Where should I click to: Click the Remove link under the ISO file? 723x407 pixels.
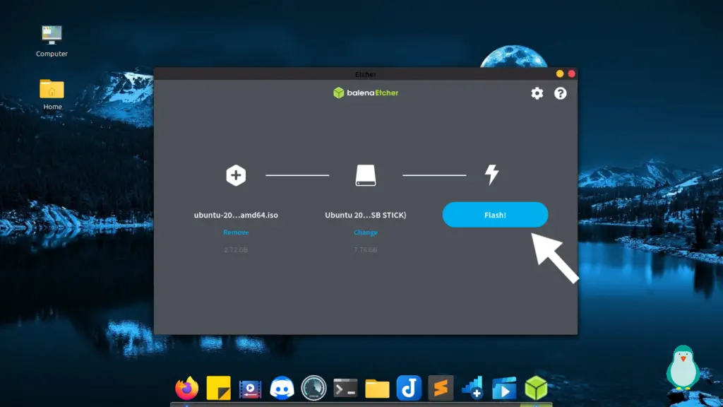point(236,232)
